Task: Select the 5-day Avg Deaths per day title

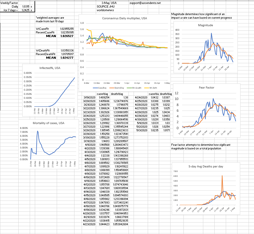Action: [206, 166]
